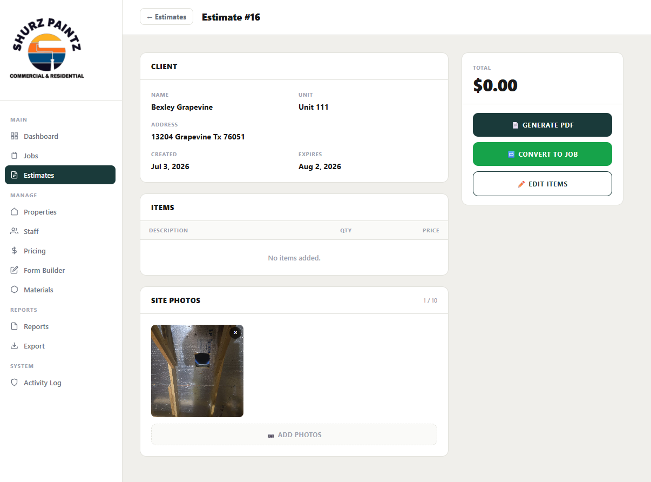Click the Site Photos section heading

[175, 300]
